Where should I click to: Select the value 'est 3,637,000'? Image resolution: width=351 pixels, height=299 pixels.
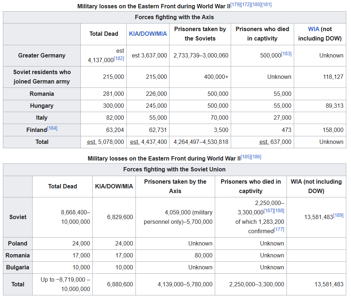pyautogui.click(x=149, y=55)
